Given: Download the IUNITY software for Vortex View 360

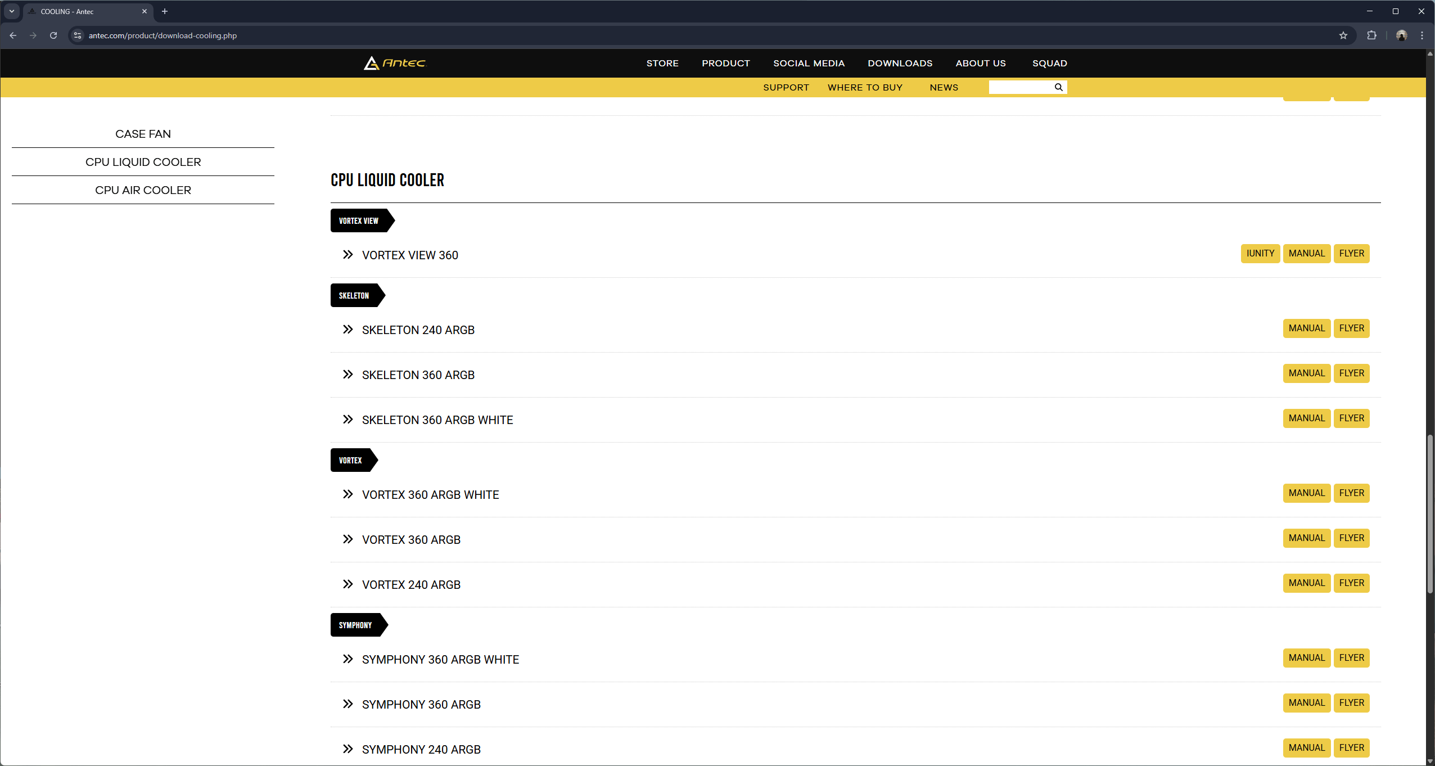Looking at the screenshot, I should coord(1260,254).
